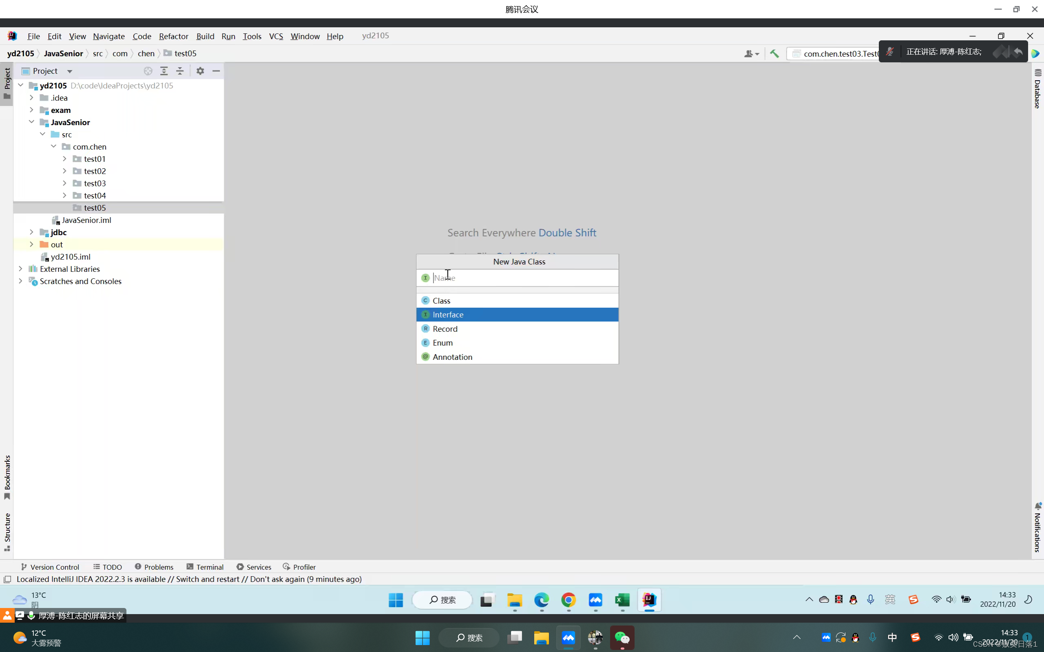The width and height of the screenshot is (1044, 652).
Task: Open the Project view dropdown
Action: click(69, 71)
